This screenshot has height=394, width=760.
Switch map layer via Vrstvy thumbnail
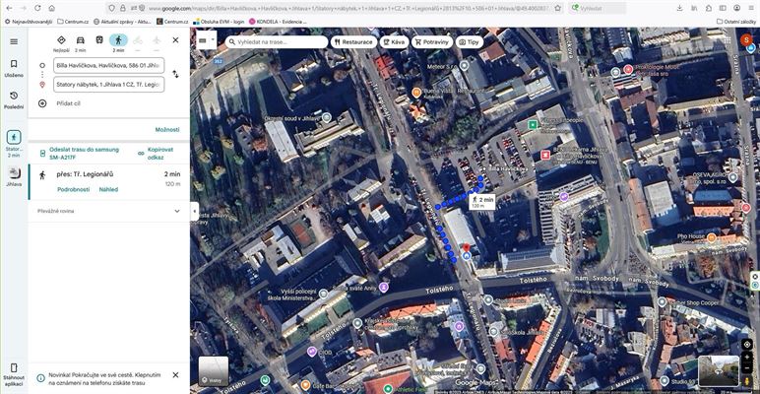click(213, 370)
